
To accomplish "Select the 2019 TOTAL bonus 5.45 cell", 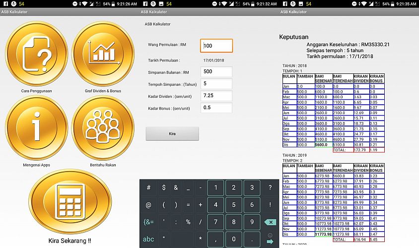I will (377, 240).
